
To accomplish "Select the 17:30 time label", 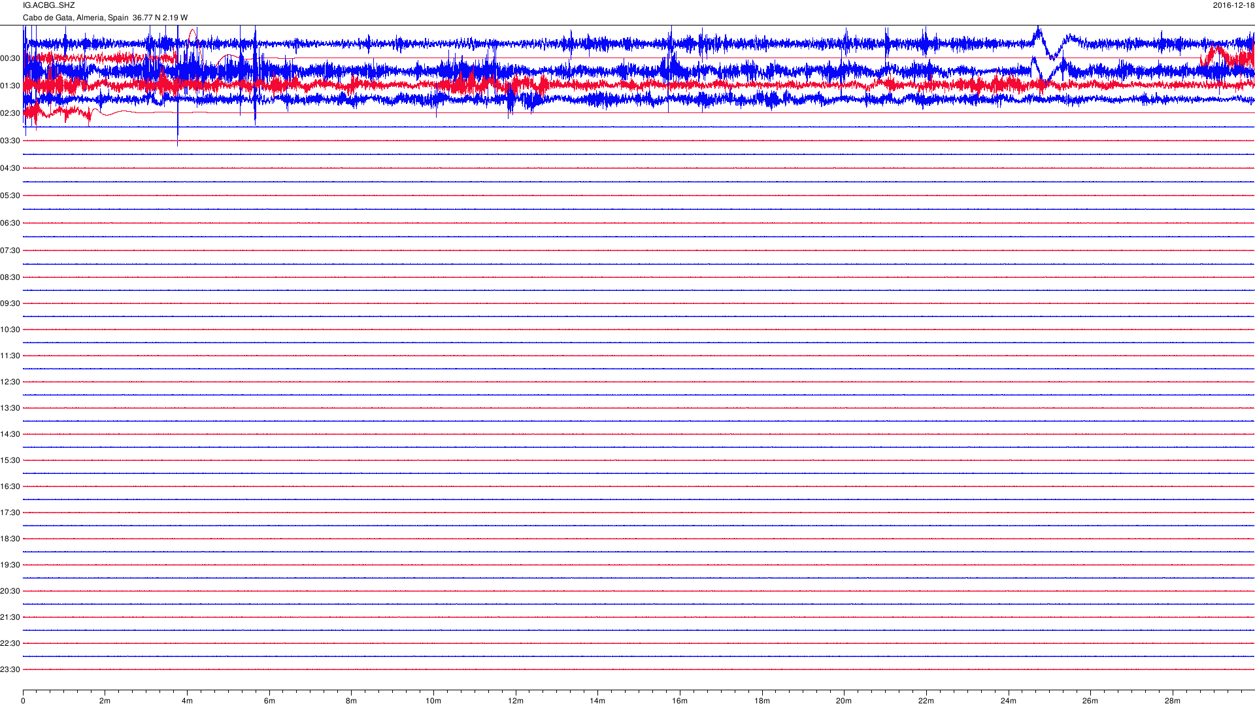I will (x=10, y=513).
